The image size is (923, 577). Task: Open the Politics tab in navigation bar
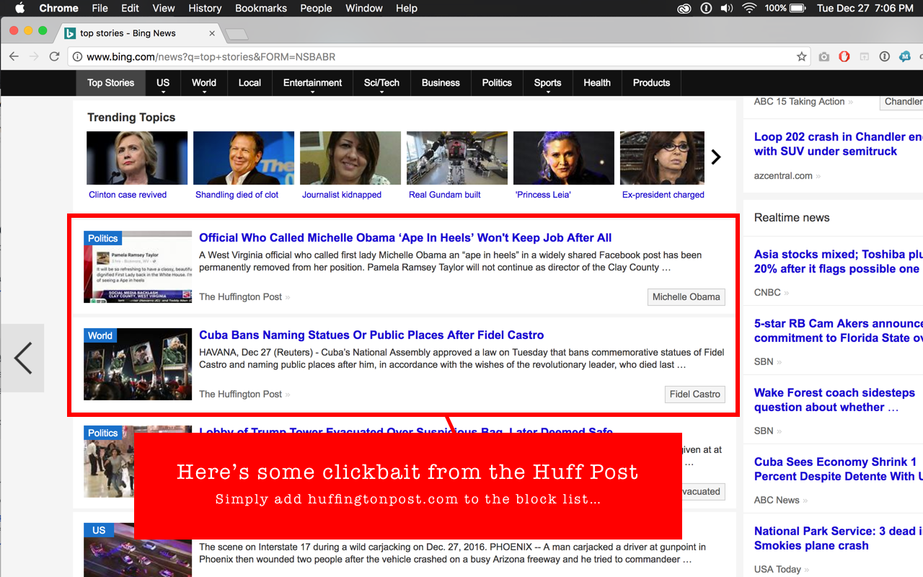tap(497, 83)
